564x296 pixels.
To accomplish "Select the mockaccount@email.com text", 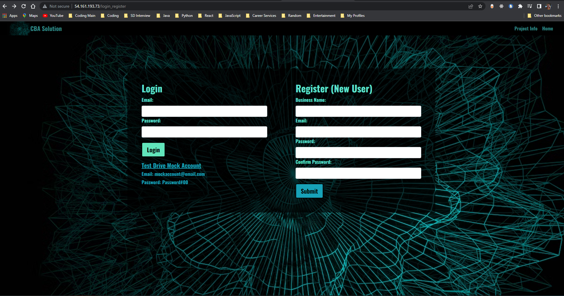I will [x=180, y=174].
